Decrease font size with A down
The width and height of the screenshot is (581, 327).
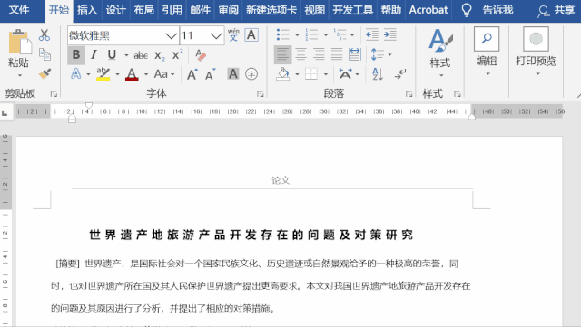210,74
